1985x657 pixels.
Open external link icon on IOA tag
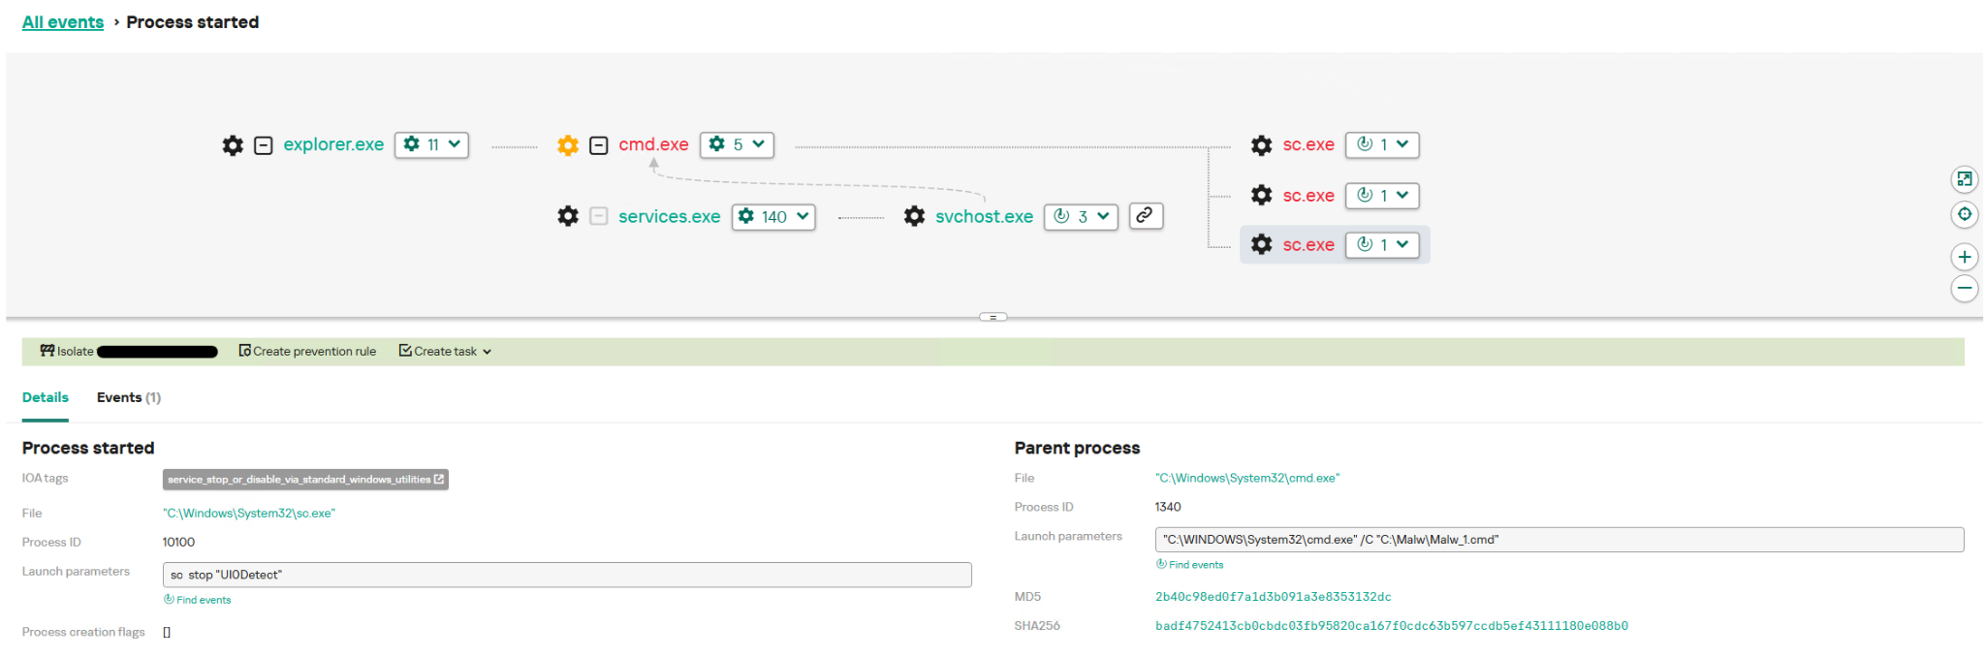coord(439,480)
